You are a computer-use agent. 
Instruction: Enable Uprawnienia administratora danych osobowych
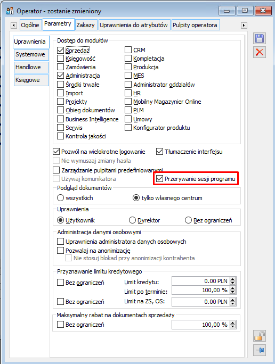coord(60,242)
